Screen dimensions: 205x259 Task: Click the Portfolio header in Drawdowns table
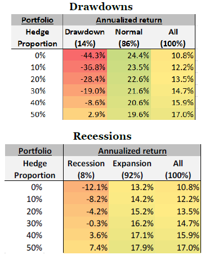tap(37, 20)
